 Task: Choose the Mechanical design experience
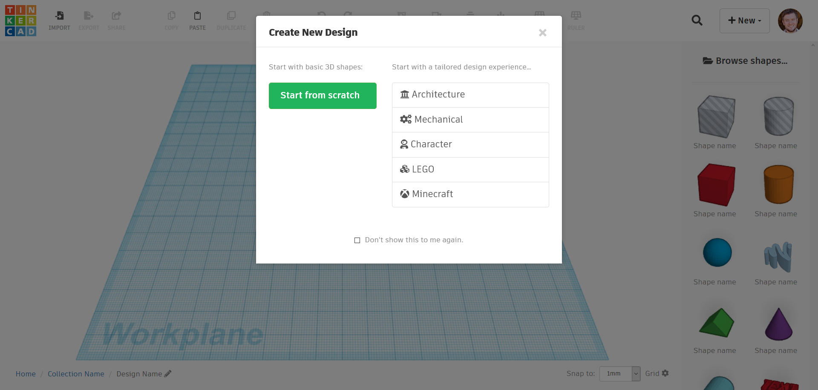(470, 120)
